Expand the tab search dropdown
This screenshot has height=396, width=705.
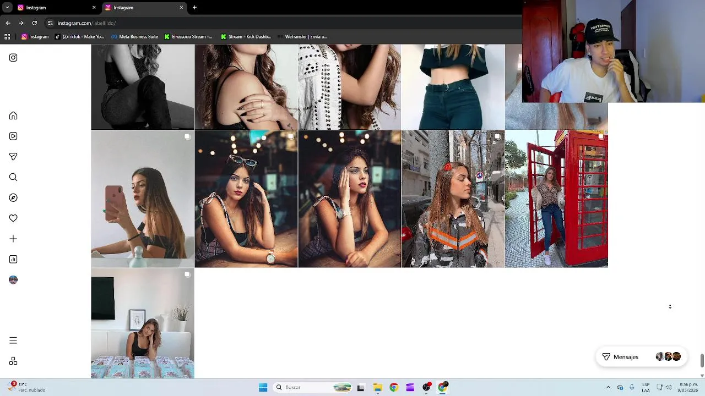click(7, 8)
